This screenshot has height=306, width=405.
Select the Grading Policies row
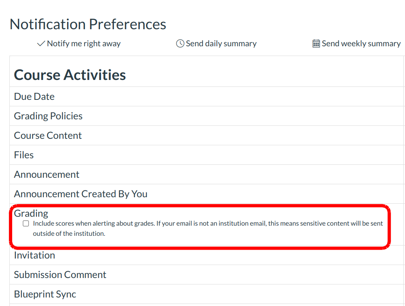pyautogui.click(x=48, y=116)
